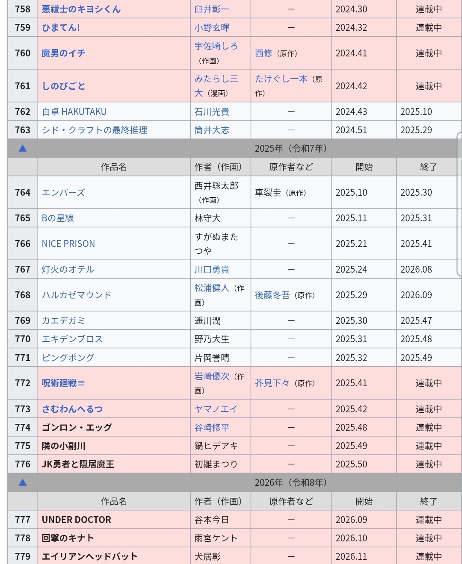Open original author 後藤冬吾 link
462x564 pixels.
point(272,295)
